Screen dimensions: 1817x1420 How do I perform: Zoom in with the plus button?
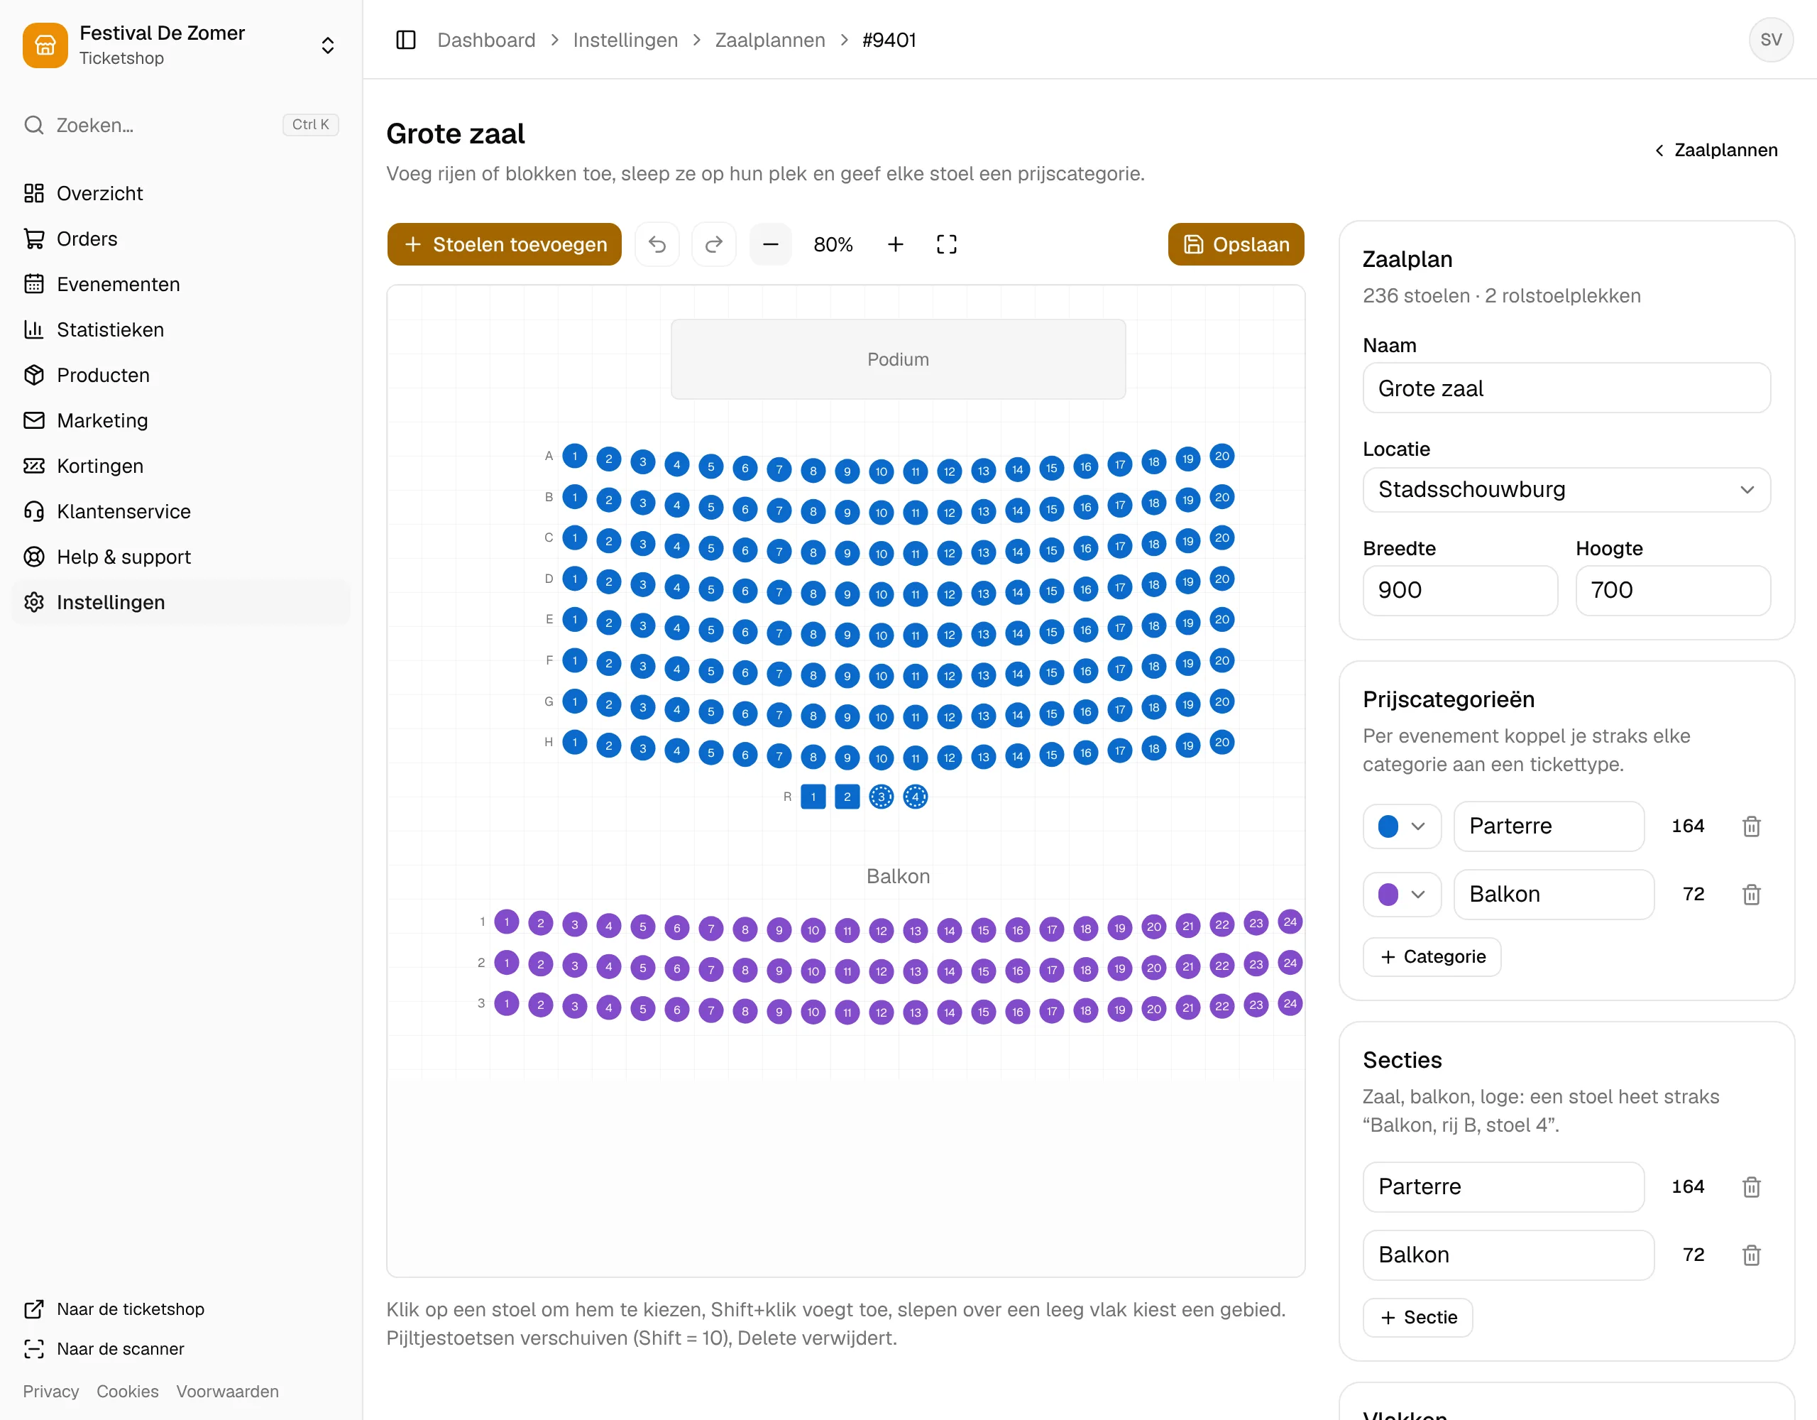coord(895,244)
